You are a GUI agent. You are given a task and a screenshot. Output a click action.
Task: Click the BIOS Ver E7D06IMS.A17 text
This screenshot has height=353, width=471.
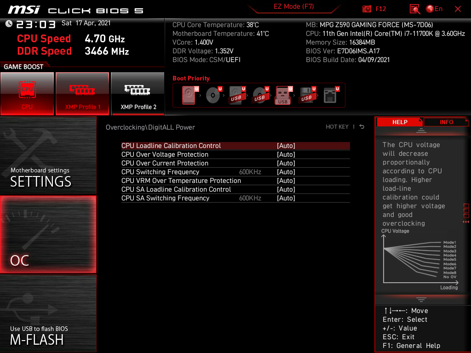pos(343,51)
